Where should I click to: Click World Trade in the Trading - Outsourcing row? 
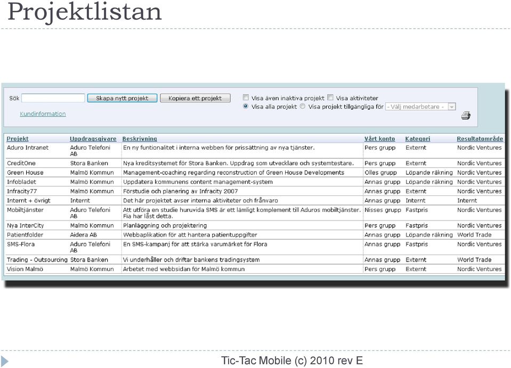coord(474,260)
